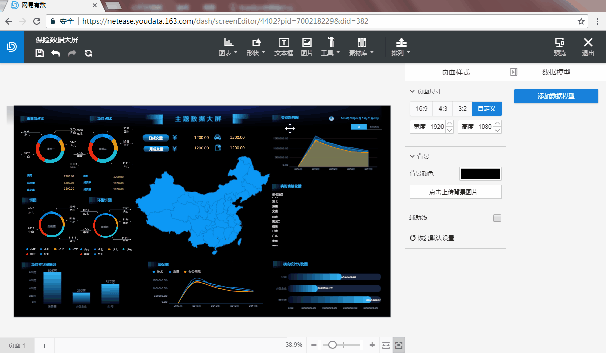The width and height of the screenshot is (606, 353).
Task: Reload the browser page
Action: click(37, 21)
